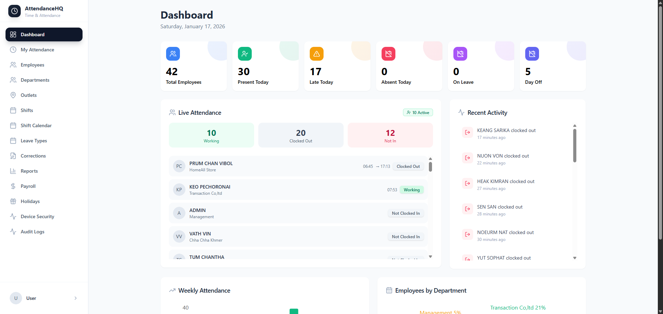Click the PC avatar of PRUM CHAN VIBOL

pos(179,166)
